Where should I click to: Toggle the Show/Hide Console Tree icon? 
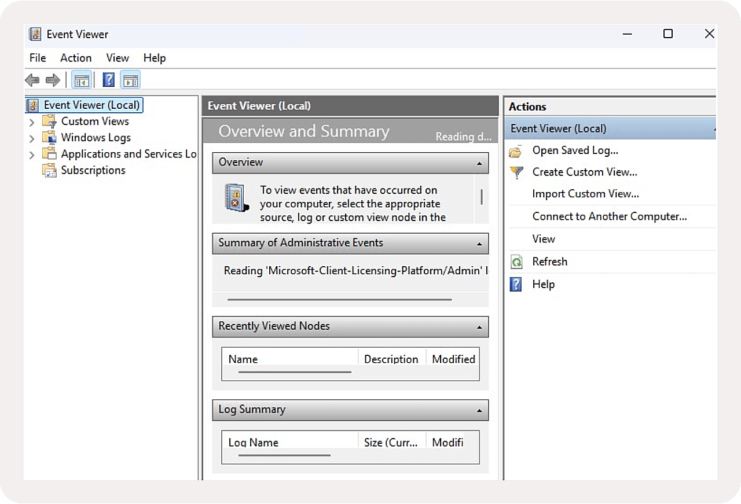click(81, 80)
